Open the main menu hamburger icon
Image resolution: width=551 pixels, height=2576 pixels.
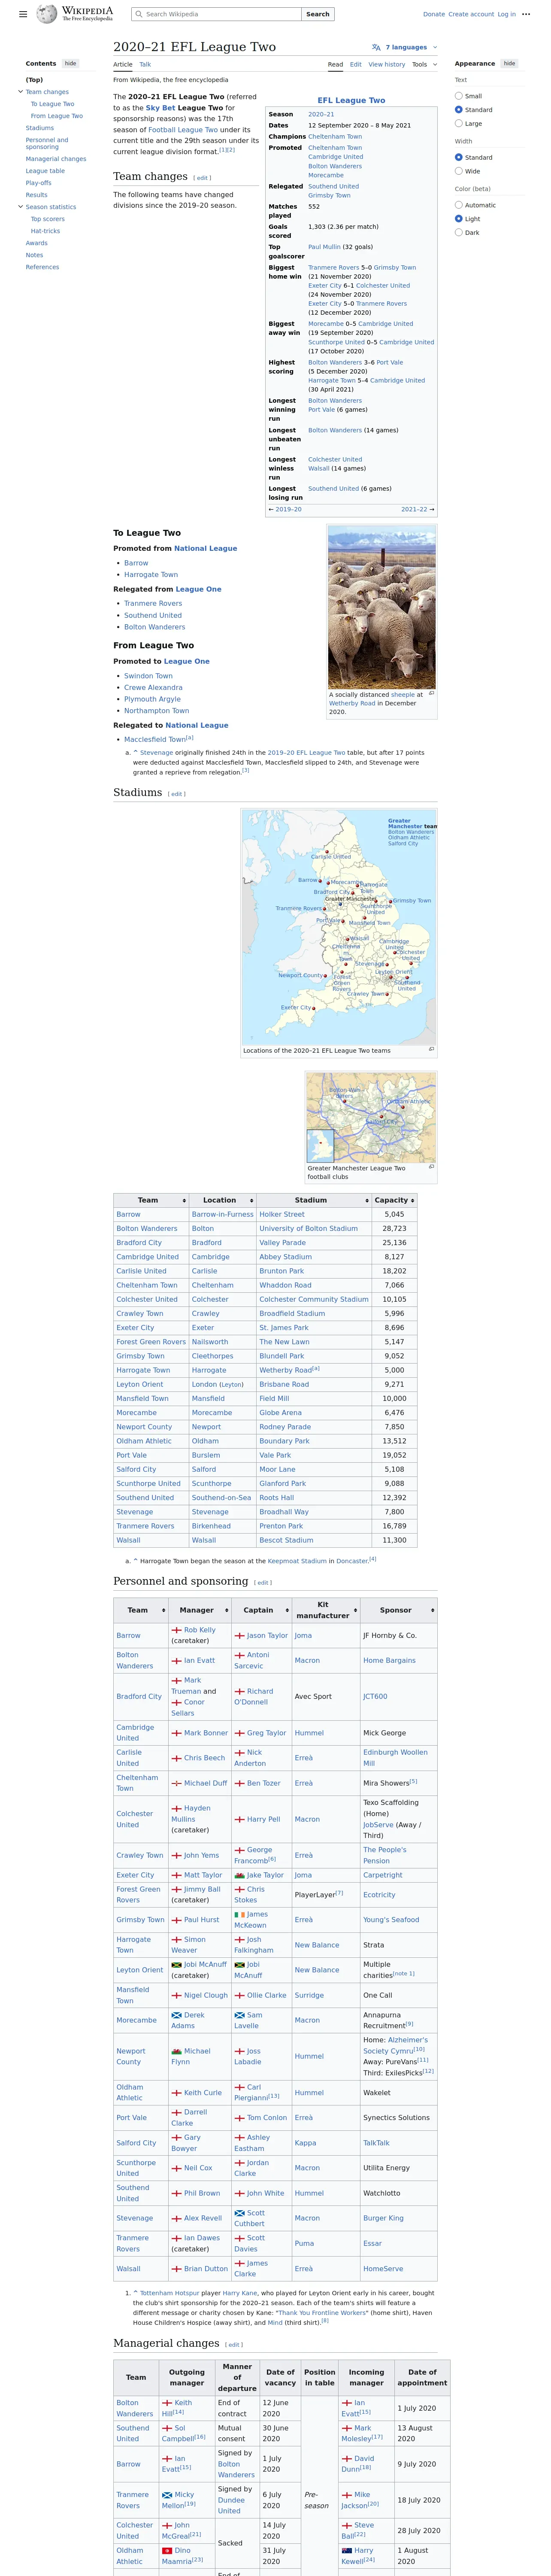click(23, 14)
